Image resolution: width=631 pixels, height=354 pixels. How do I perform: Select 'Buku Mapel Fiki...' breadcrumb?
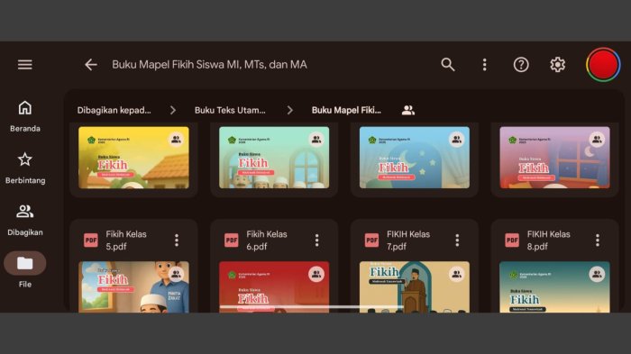(x=346, y=110)
